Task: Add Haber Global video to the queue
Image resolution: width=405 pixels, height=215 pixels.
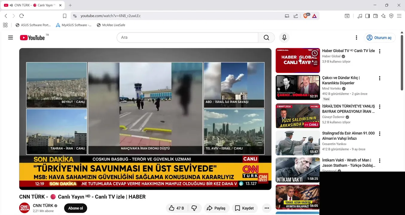Action: tap(315, 63)
